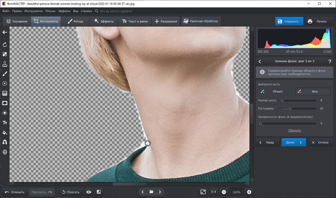
Task: Click the back chevron beside Замена фона title
Action: click(260, 62)
